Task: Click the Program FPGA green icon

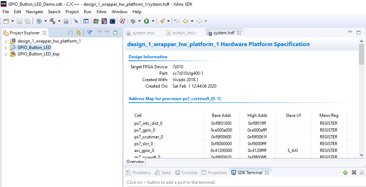Action: 96,21
